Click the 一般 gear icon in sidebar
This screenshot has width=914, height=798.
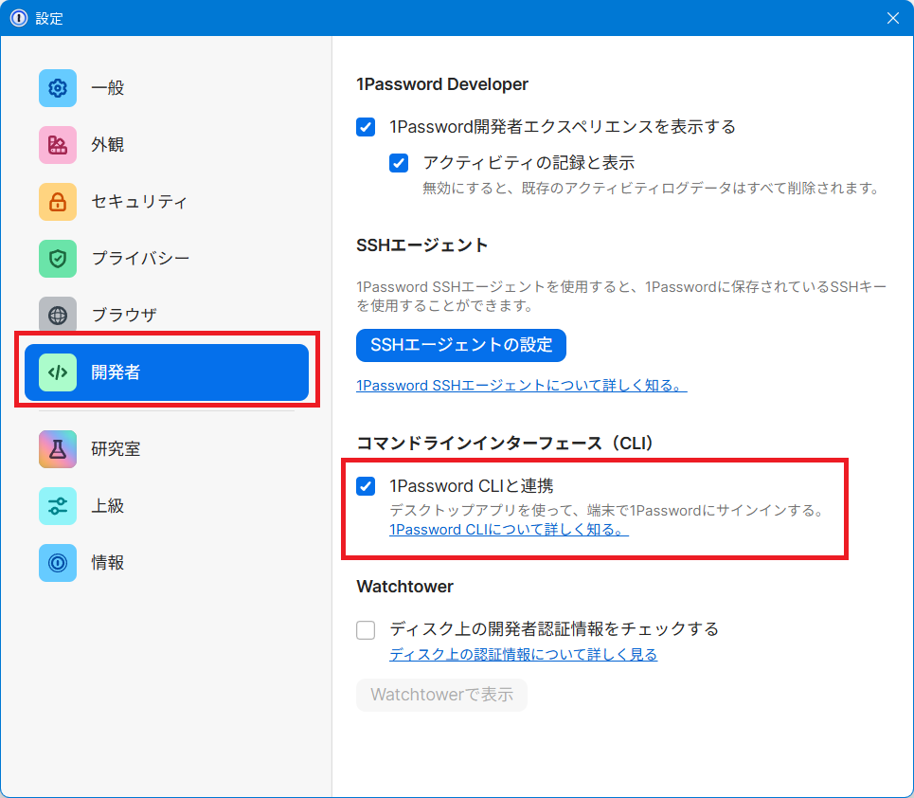click(x=58, y=88)
